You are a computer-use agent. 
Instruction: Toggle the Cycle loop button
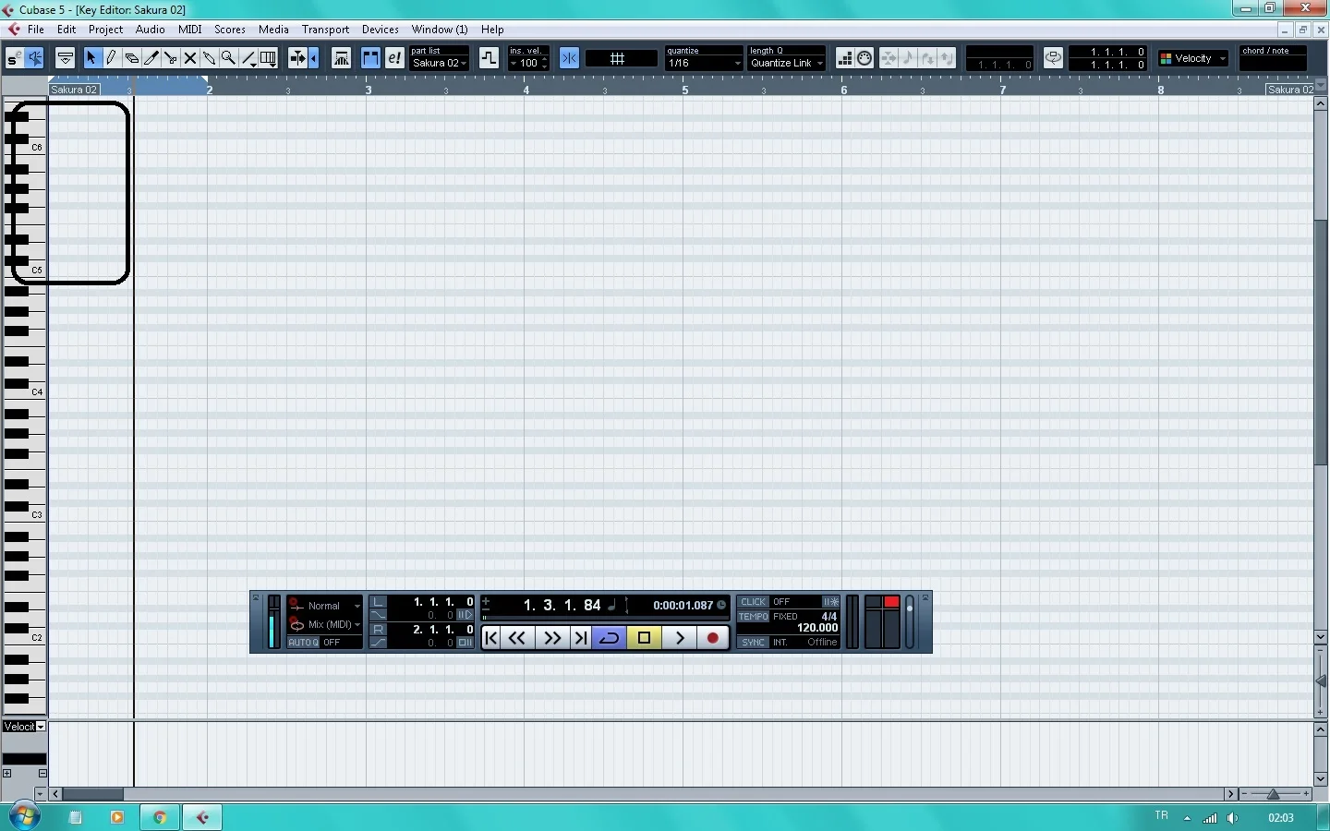tap(610, 637)
